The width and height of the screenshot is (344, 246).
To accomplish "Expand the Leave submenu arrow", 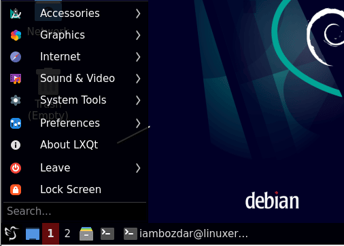I will [x=138, y=168].
